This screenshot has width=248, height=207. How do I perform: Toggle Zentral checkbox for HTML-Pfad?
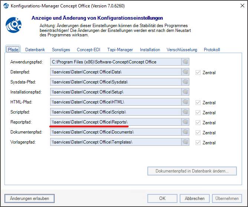tap(198, 102)
